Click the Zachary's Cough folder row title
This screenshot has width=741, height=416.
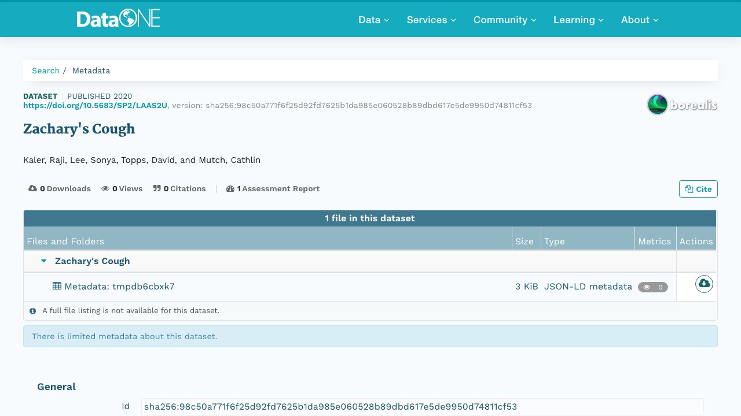pos(92,261)
